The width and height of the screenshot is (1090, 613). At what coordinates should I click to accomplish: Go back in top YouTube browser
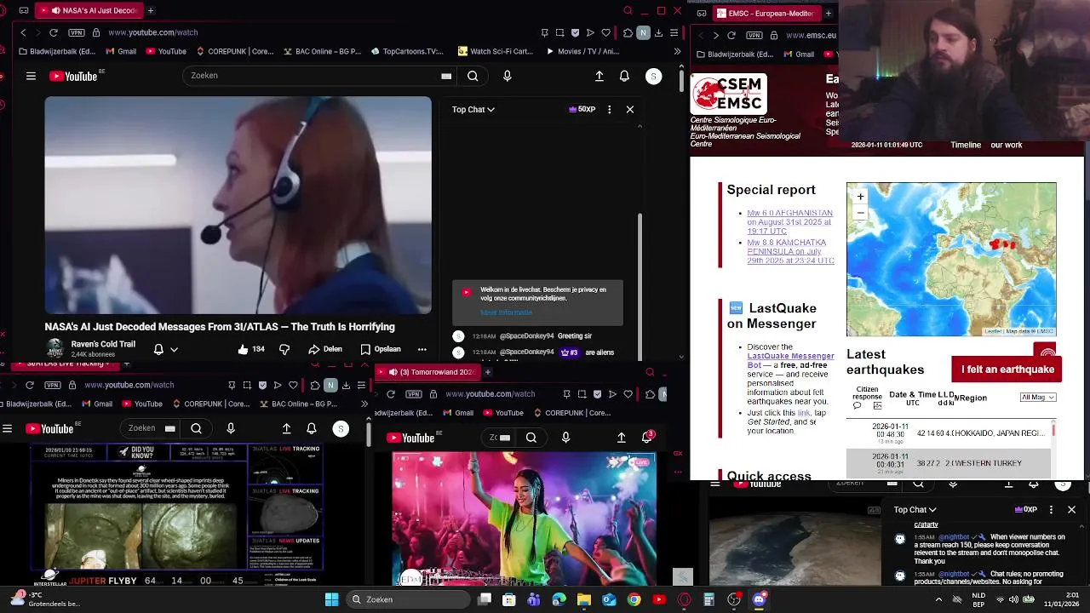tap(23, 32)
